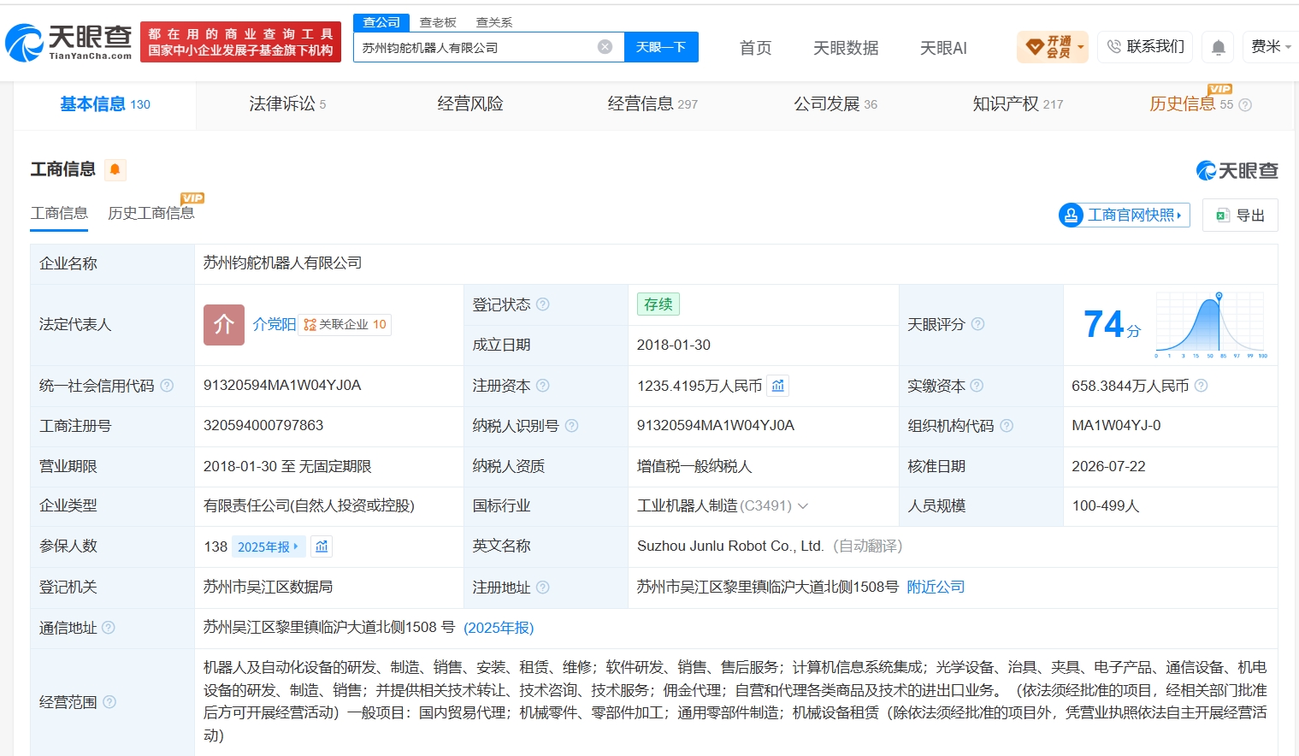Click the help icon next to 统一社会信用代码

[167, 386]
